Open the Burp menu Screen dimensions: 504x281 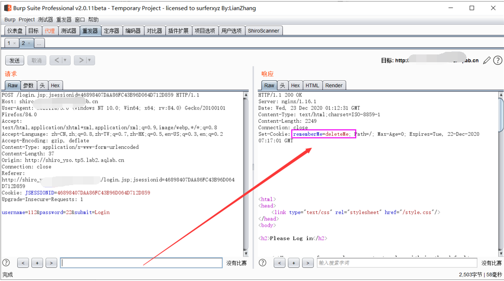click(10, 20)
